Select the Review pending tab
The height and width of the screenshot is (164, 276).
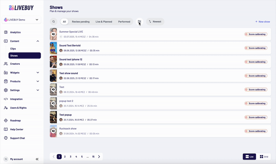click(x=81, y=22)
